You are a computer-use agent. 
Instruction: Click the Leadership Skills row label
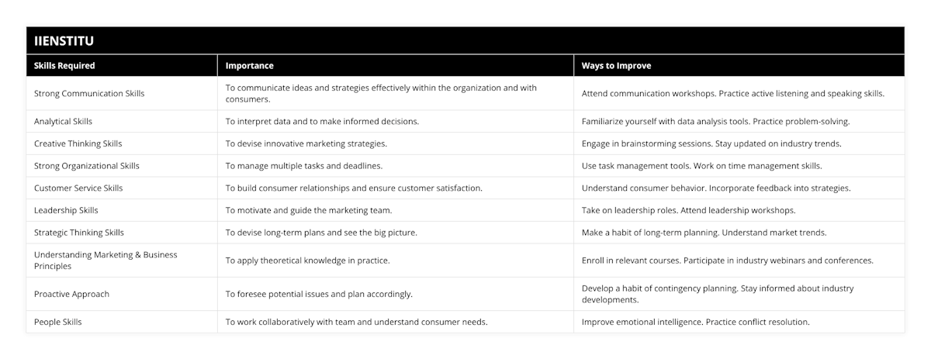point(67,210)
